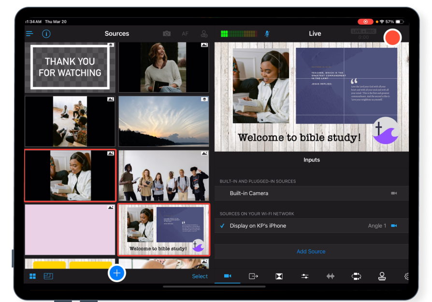Open the stamp overlay tool
432x302 pixels.
pos(382,276)
